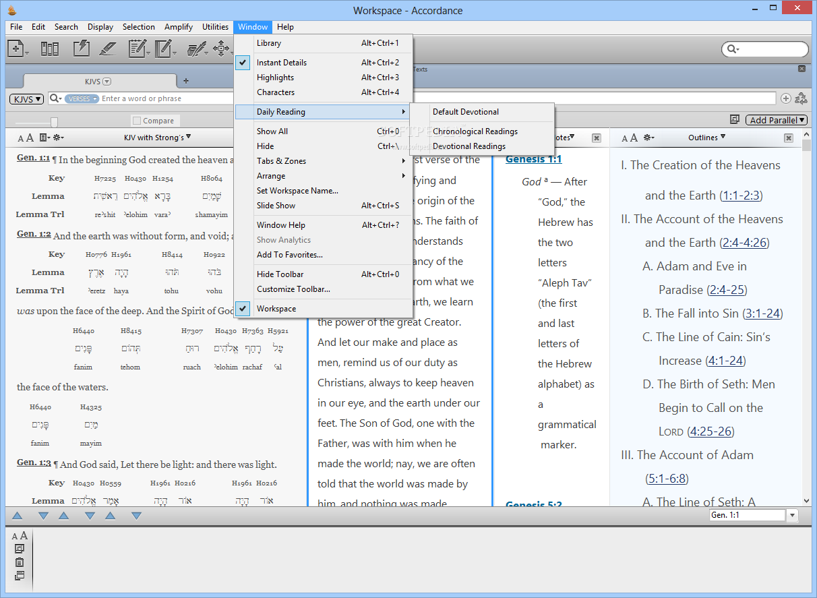The image size is (817, 598).
Task: Open the Gen. 1:1 reference dropdown arrow
Action: [x=792, y=515]
